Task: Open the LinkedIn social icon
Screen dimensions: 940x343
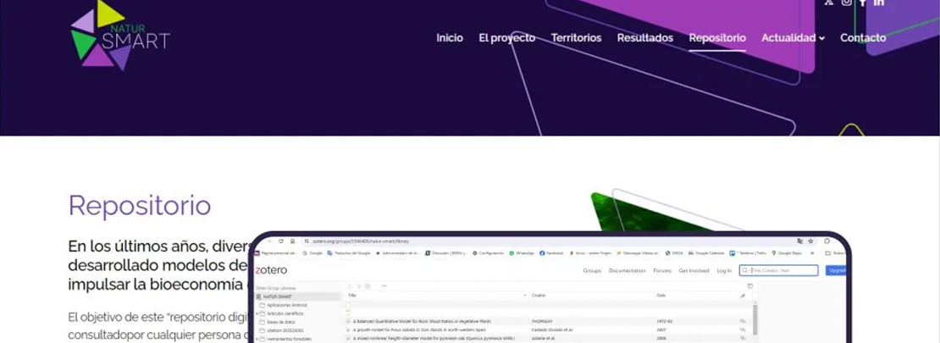Action: coord(879,3)
